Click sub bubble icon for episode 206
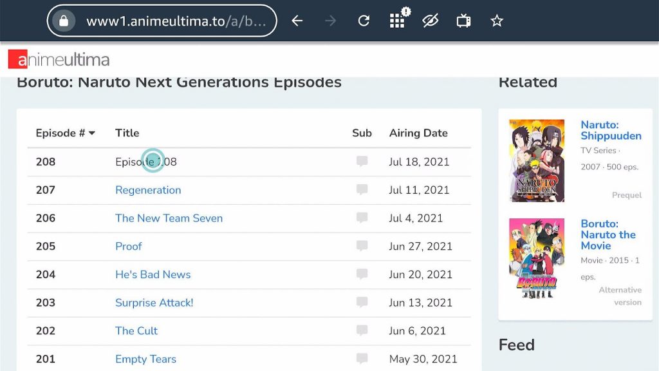 (x=362, y=218)
